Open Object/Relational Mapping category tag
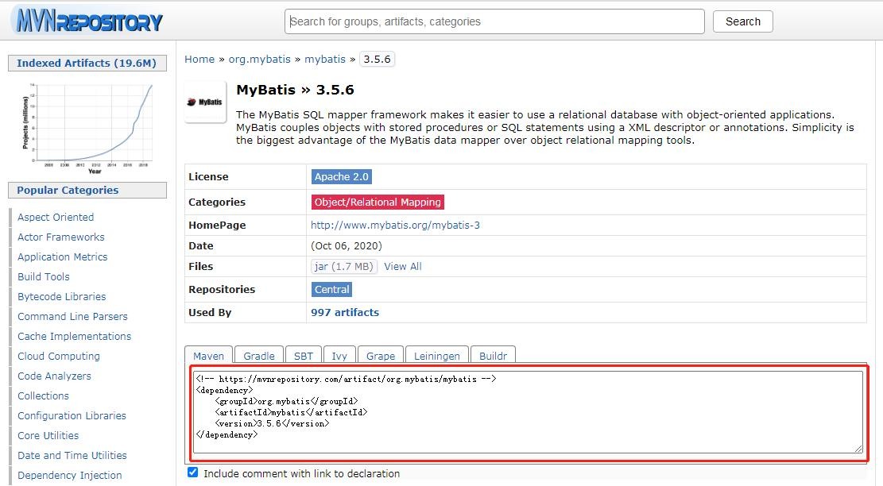883x486 pixels. pos(378,202)
